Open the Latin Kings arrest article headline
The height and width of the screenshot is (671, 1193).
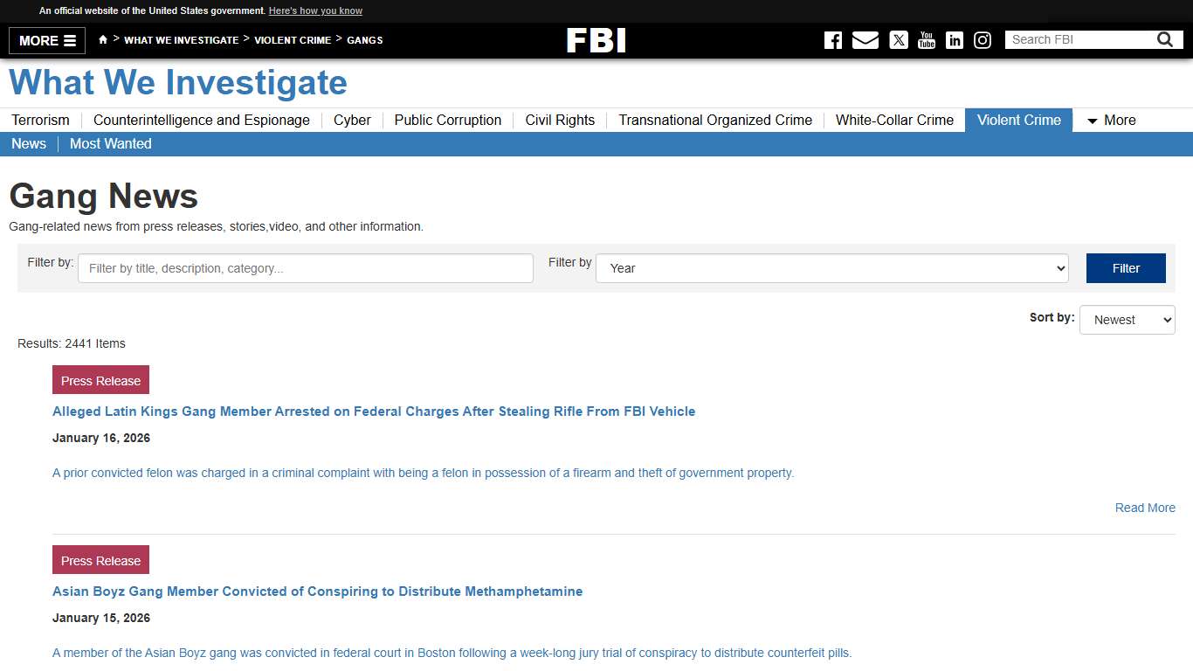[x=374, y=411]
